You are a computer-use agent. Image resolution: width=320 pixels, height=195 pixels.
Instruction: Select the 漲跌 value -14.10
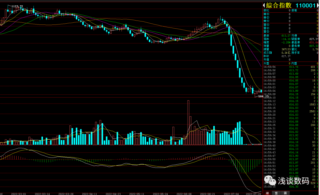click(286, 39)
